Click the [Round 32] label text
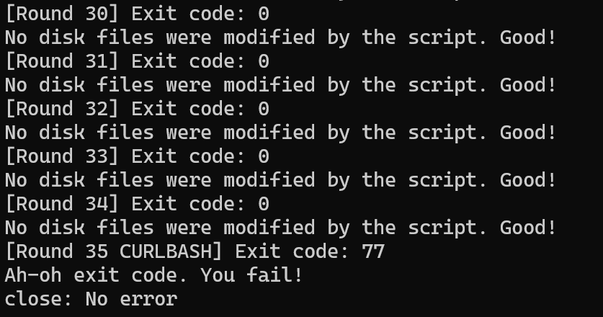 pyautogui.click(x=62, y=109)
